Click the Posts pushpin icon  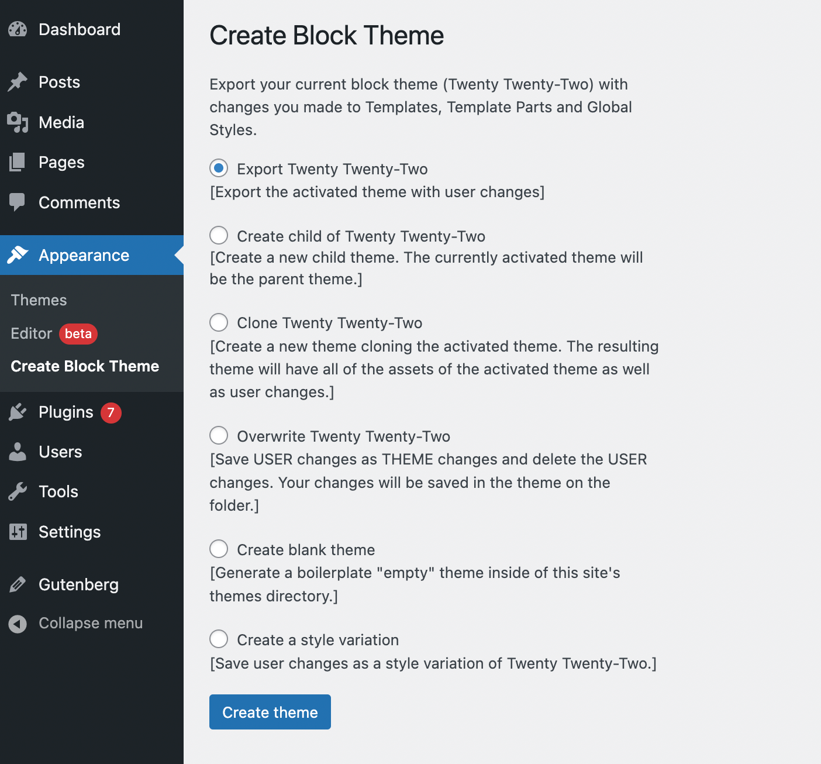[x=18, y=82]
